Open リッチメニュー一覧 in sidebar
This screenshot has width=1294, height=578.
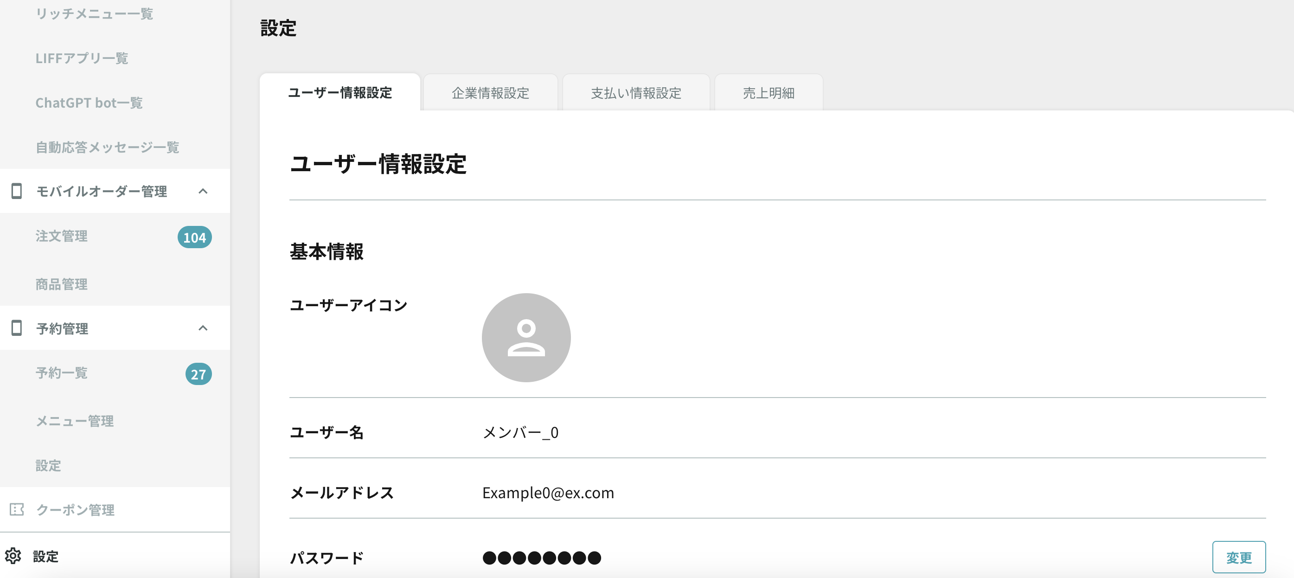(94, 13)
